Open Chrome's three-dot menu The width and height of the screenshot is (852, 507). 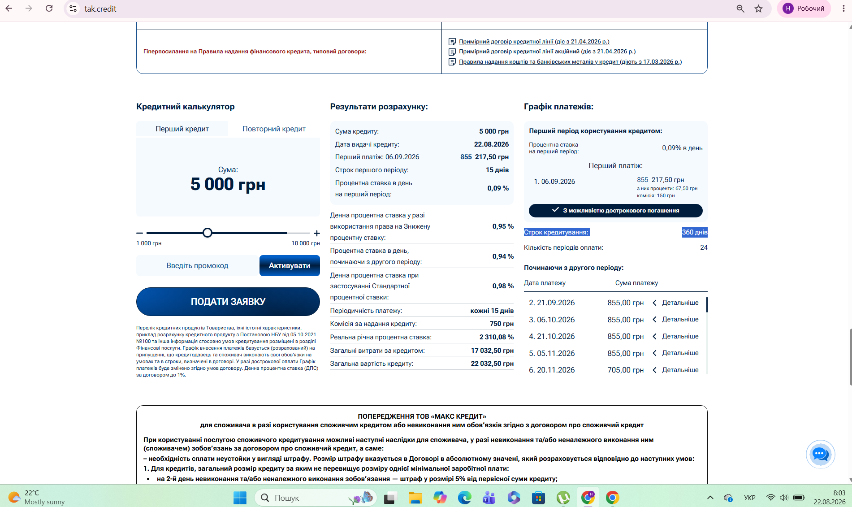(843, 9)
